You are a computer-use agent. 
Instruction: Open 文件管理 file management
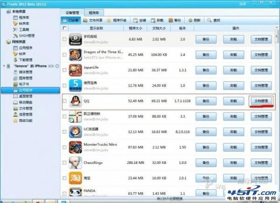(x=23, y=108)
